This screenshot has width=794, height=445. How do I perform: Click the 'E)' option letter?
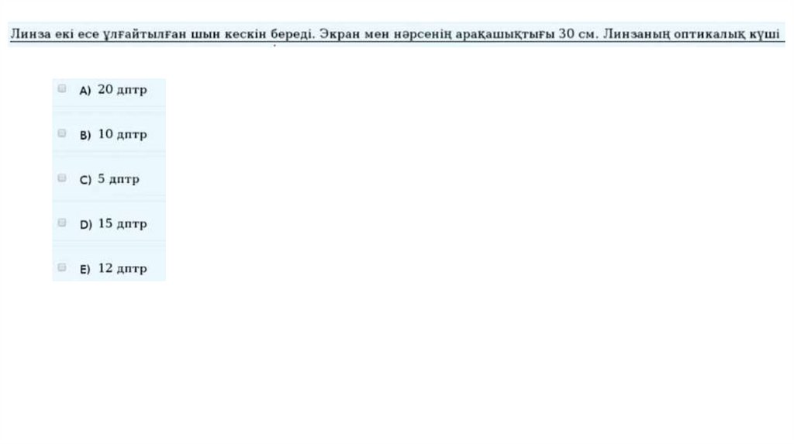[x=85, y=269]
